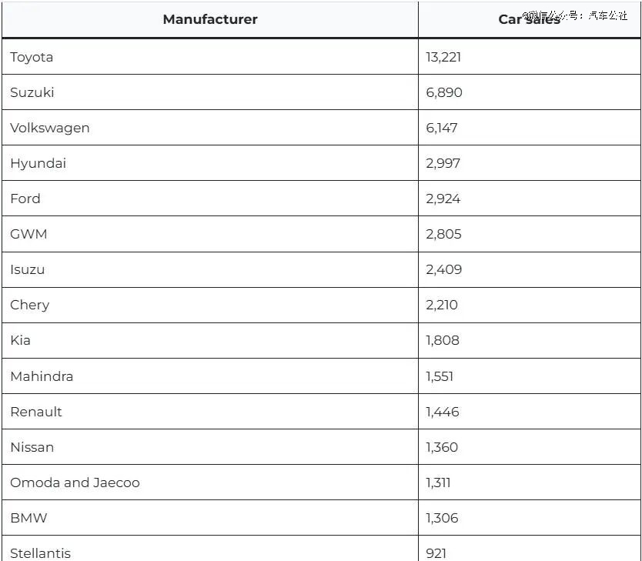Click the Manufacturer column header
The width and height of the screenshot is (642, 561).
[x=210, y=19]
